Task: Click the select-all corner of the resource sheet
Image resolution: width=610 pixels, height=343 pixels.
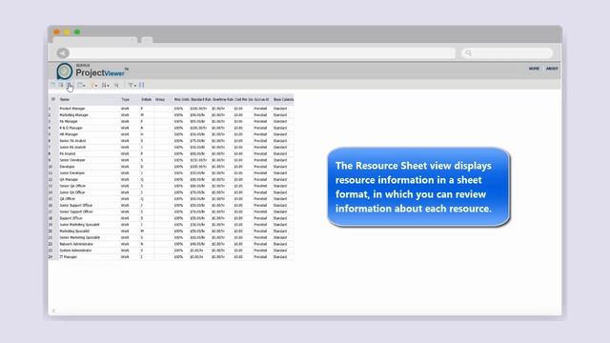Action: [53, 99]
